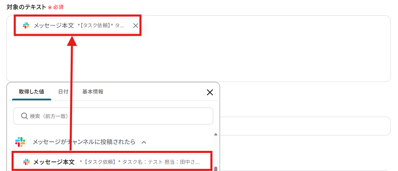Switch to the 取得した値 tab
This screenshot has width=398, height=171.
31,92
